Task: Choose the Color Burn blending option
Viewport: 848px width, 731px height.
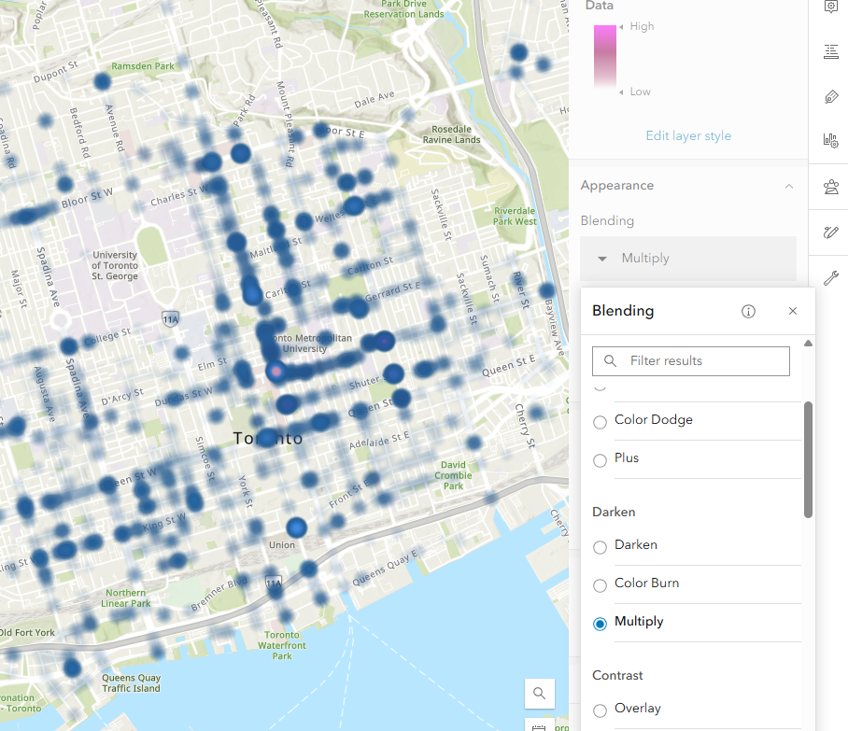Action: [x=600, y=585]
